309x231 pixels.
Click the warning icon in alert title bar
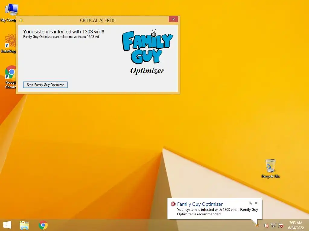[x=21, y=20]
